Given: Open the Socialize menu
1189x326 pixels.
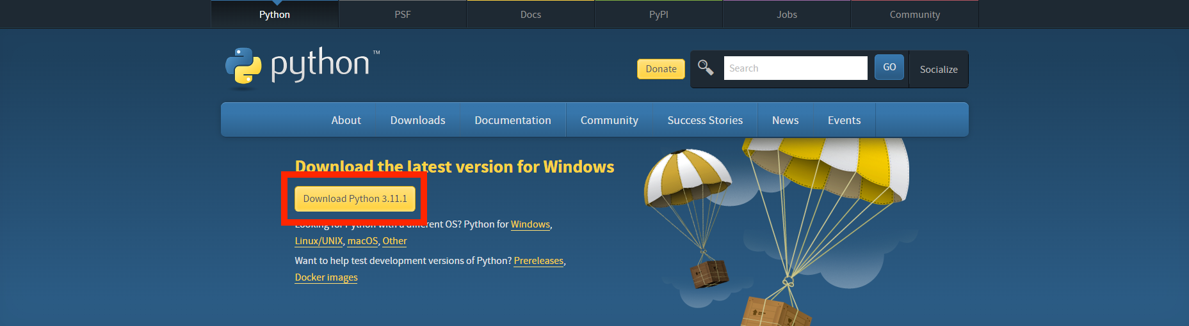Looking at the screenshot, I should coord(939,69).
